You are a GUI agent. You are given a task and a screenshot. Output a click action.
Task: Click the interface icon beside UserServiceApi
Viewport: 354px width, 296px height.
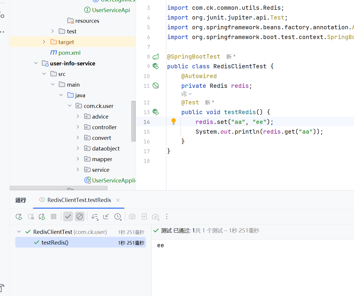click(x=87, y=10)
